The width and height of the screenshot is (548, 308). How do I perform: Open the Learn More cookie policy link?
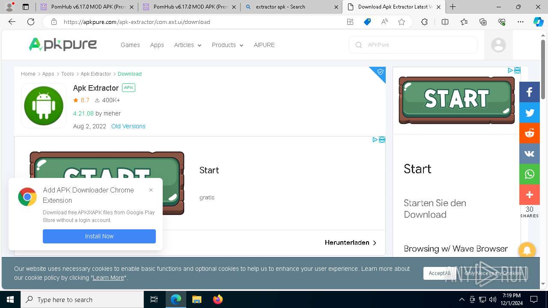tap(108, 278)
